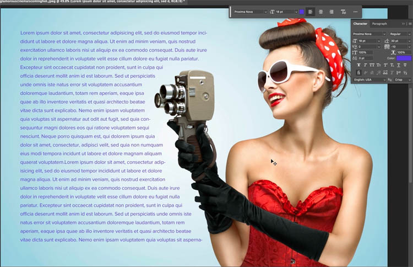Click the text Color swatch in Character panel
413x267 pixels.
coord(403,58)
